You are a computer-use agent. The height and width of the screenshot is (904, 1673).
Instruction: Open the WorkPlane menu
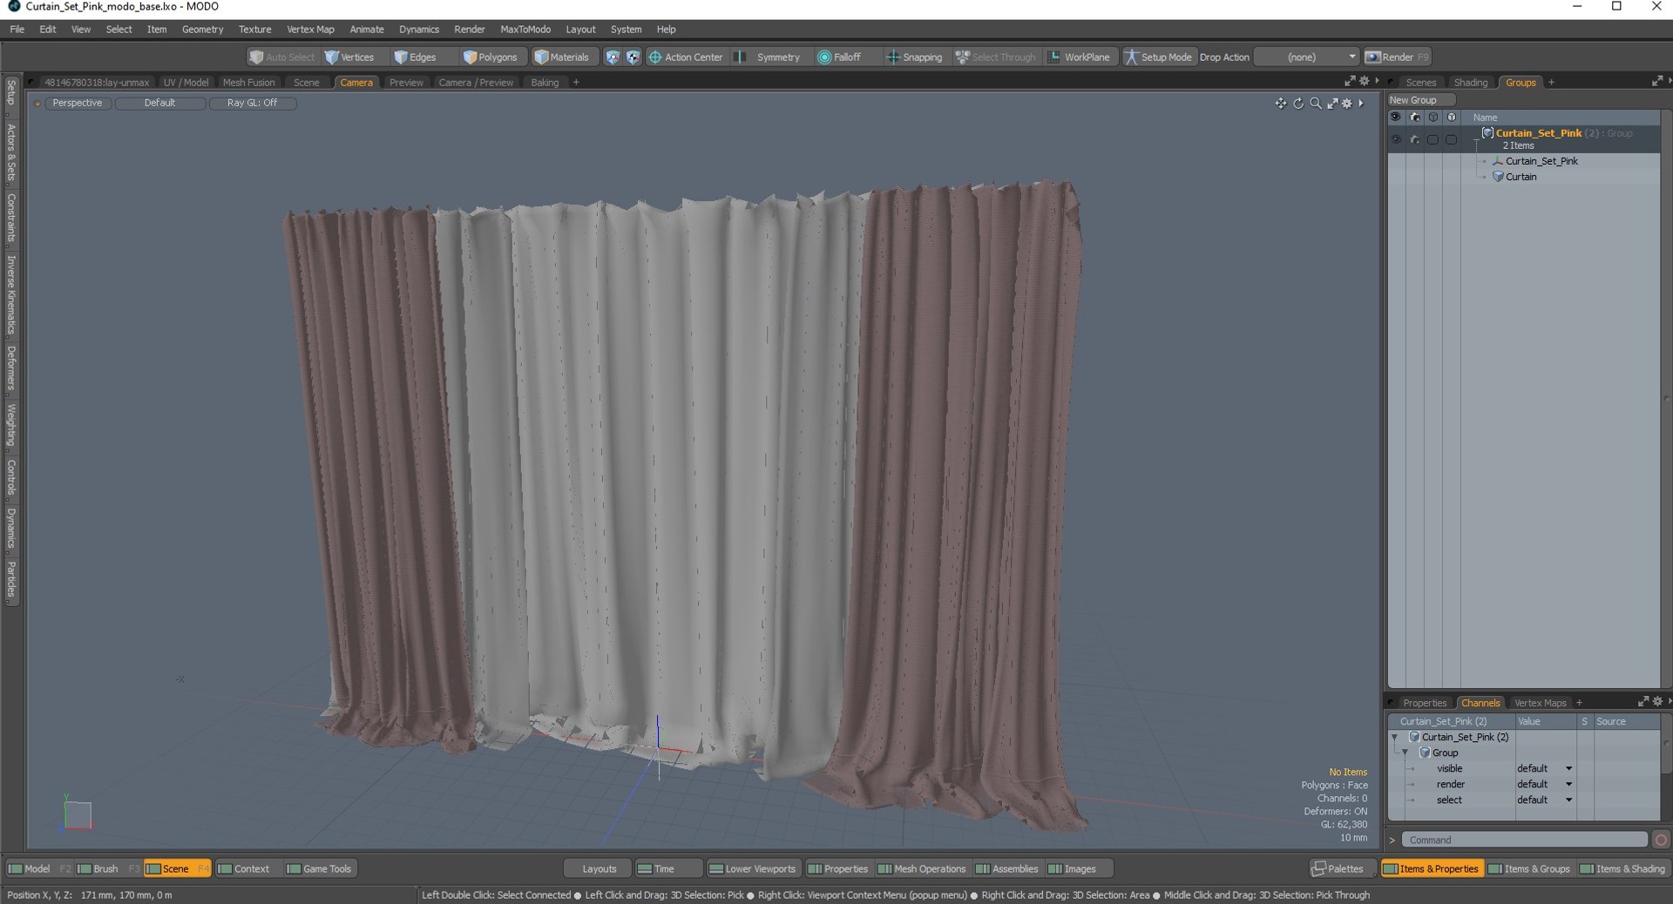[1079, 57]
